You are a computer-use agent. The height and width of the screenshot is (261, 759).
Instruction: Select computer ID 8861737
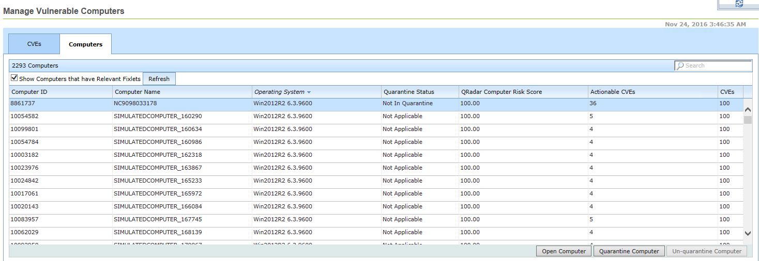[x=23, y=103]
